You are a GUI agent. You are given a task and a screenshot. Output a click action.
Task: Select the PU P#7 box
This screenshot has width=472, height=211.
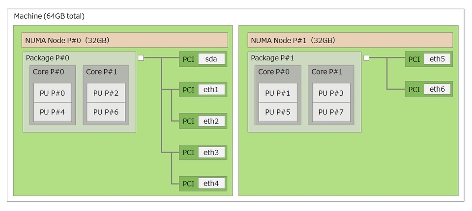pyautogui.click(x=331, y=112)
